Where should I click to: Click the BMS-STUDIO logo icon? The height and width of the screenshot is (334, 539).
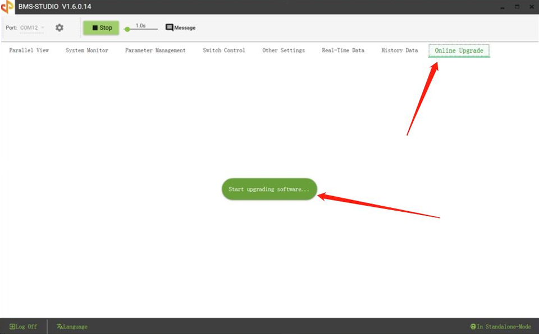(8, 7)
